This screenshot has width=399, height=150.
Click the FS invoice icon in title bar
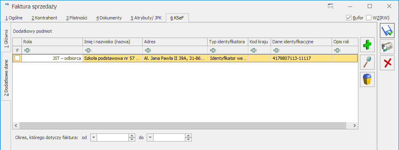click(7, 6)
